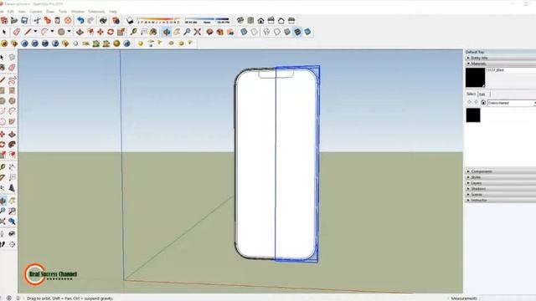Click the Save floppy disk icon
The width and height of the screenshot is (536, 301).
pos(24,20)
